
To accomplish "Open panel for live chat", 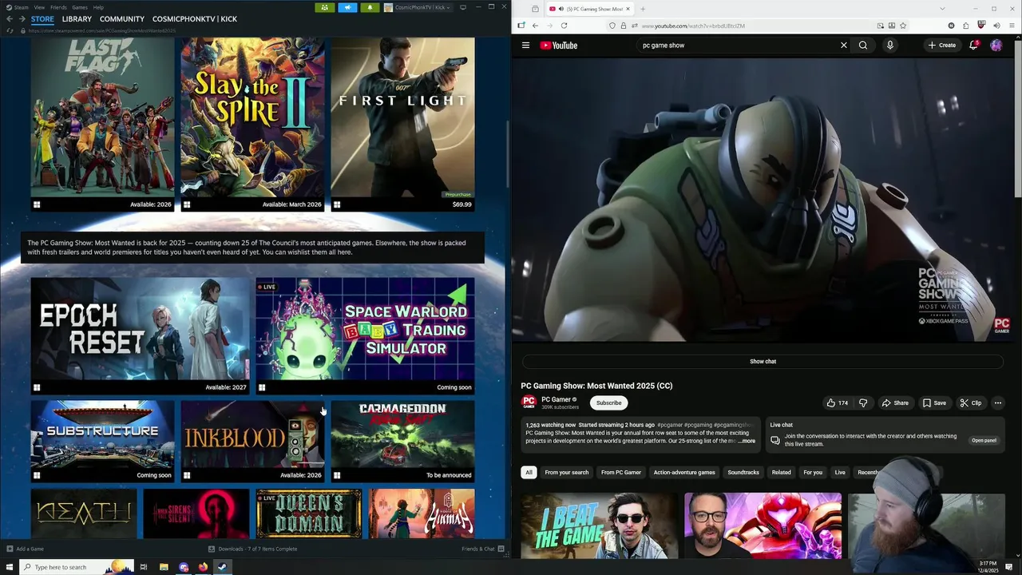I will click(x=984, y=441).
